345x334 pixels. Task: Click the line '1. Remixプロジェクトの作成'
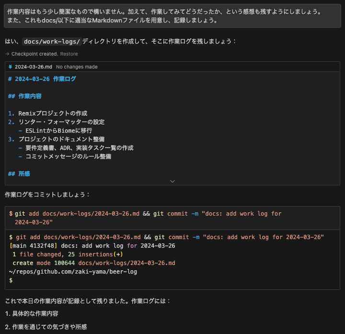48,113
